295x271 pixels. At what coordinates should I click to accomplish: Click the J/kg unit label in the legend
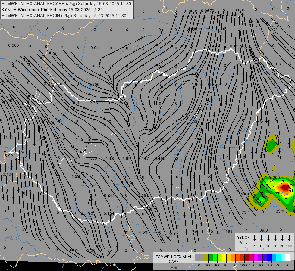(x=174, y=266)
